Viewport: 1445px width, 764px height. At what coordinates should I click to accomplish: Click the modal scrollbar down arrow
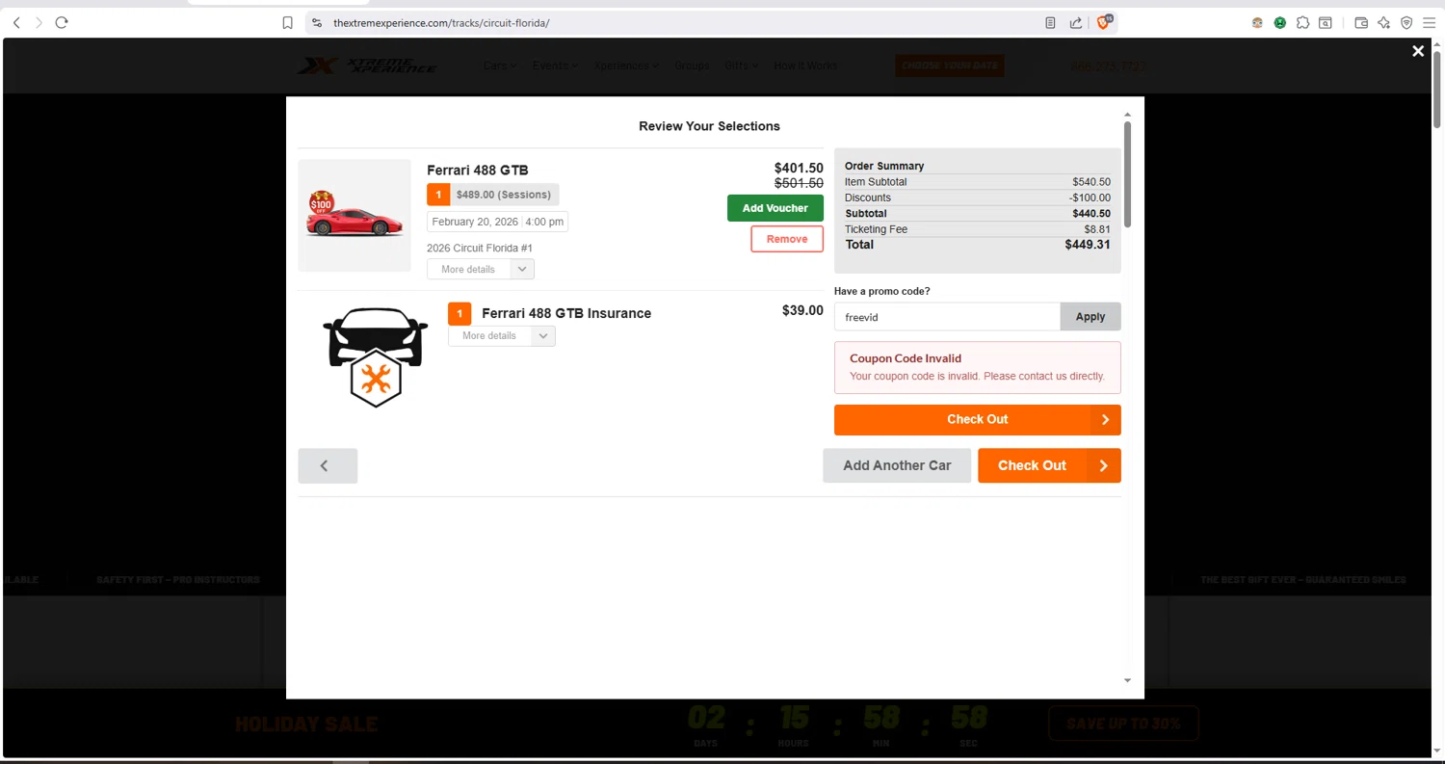click(1128, 681)
